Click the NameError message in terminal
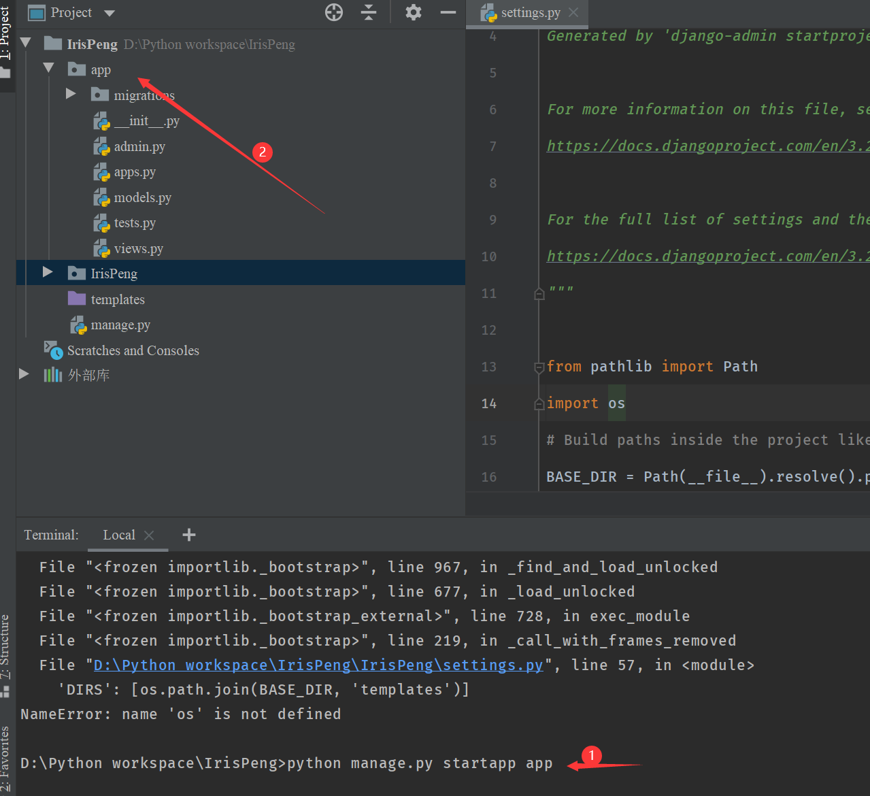Screen dimensions: 870x796 [x=181, y=714]
